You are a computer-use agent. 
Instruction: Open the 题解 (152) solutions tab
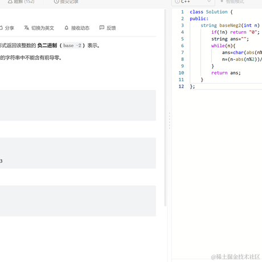[x=21, y=2]
